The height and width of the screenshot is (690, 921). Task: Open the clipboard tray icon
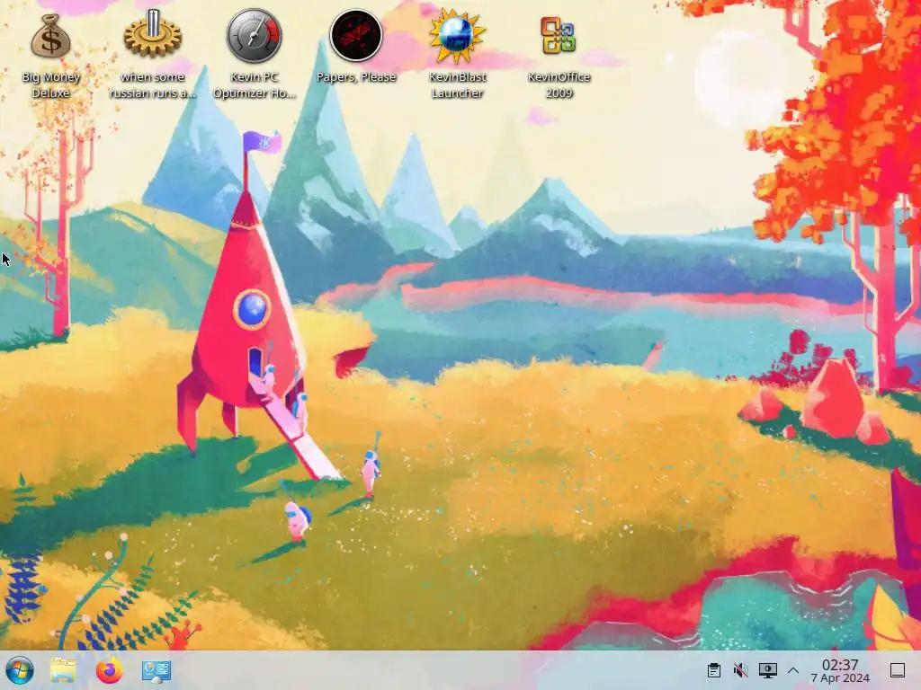click(x=714, y=670)
